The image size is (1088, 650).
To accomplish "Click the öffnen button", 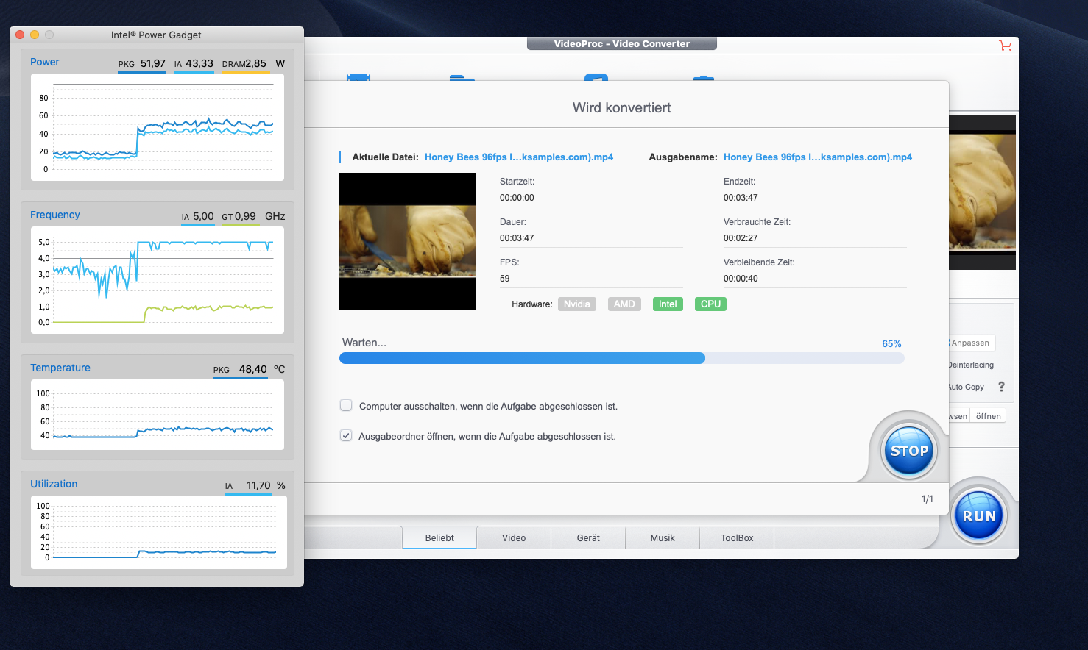I will click(x=988, y=416).
